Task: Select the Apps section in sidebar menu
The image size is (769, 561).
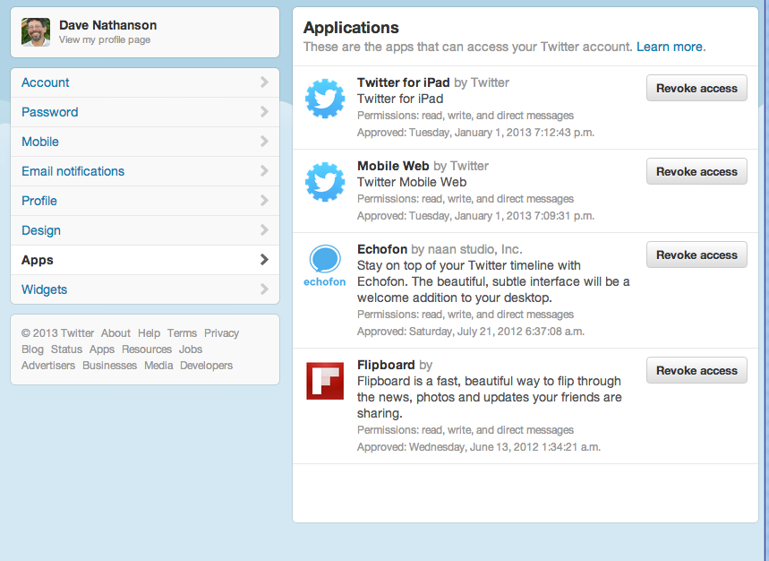Action: click(145, 260)
